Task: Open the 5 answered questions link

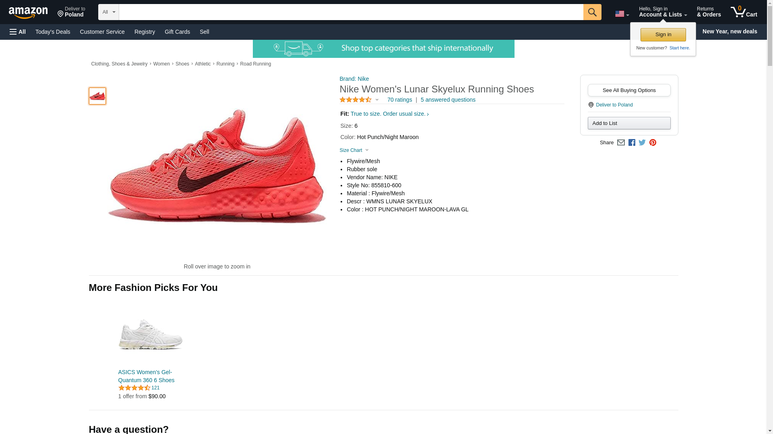Action: pyautogui.click(x=448, y=100)
